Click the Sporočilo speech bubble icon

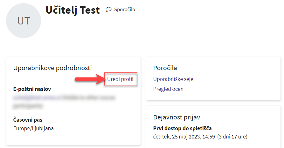[x=108, y=10]
